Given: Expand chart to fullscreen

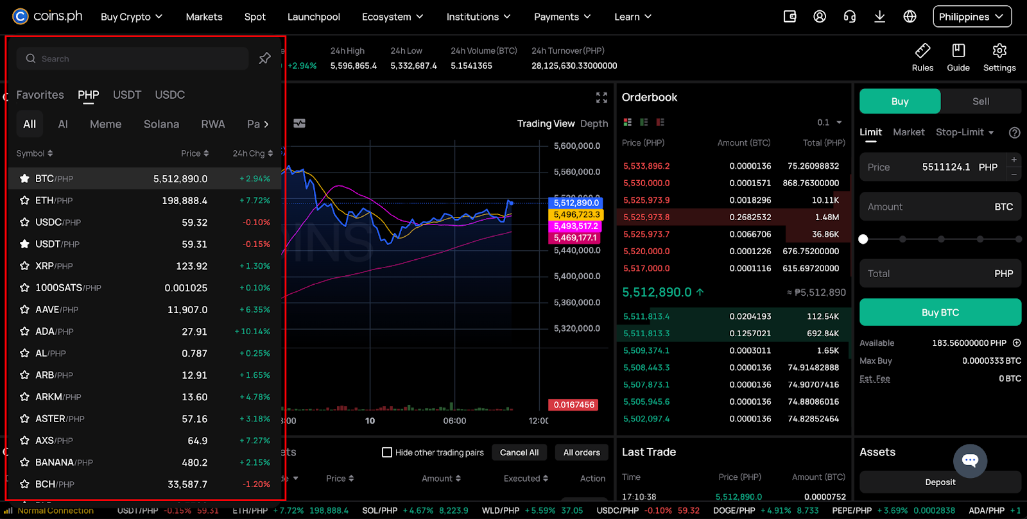Looking at the screenshot, I should coord(601,98).
